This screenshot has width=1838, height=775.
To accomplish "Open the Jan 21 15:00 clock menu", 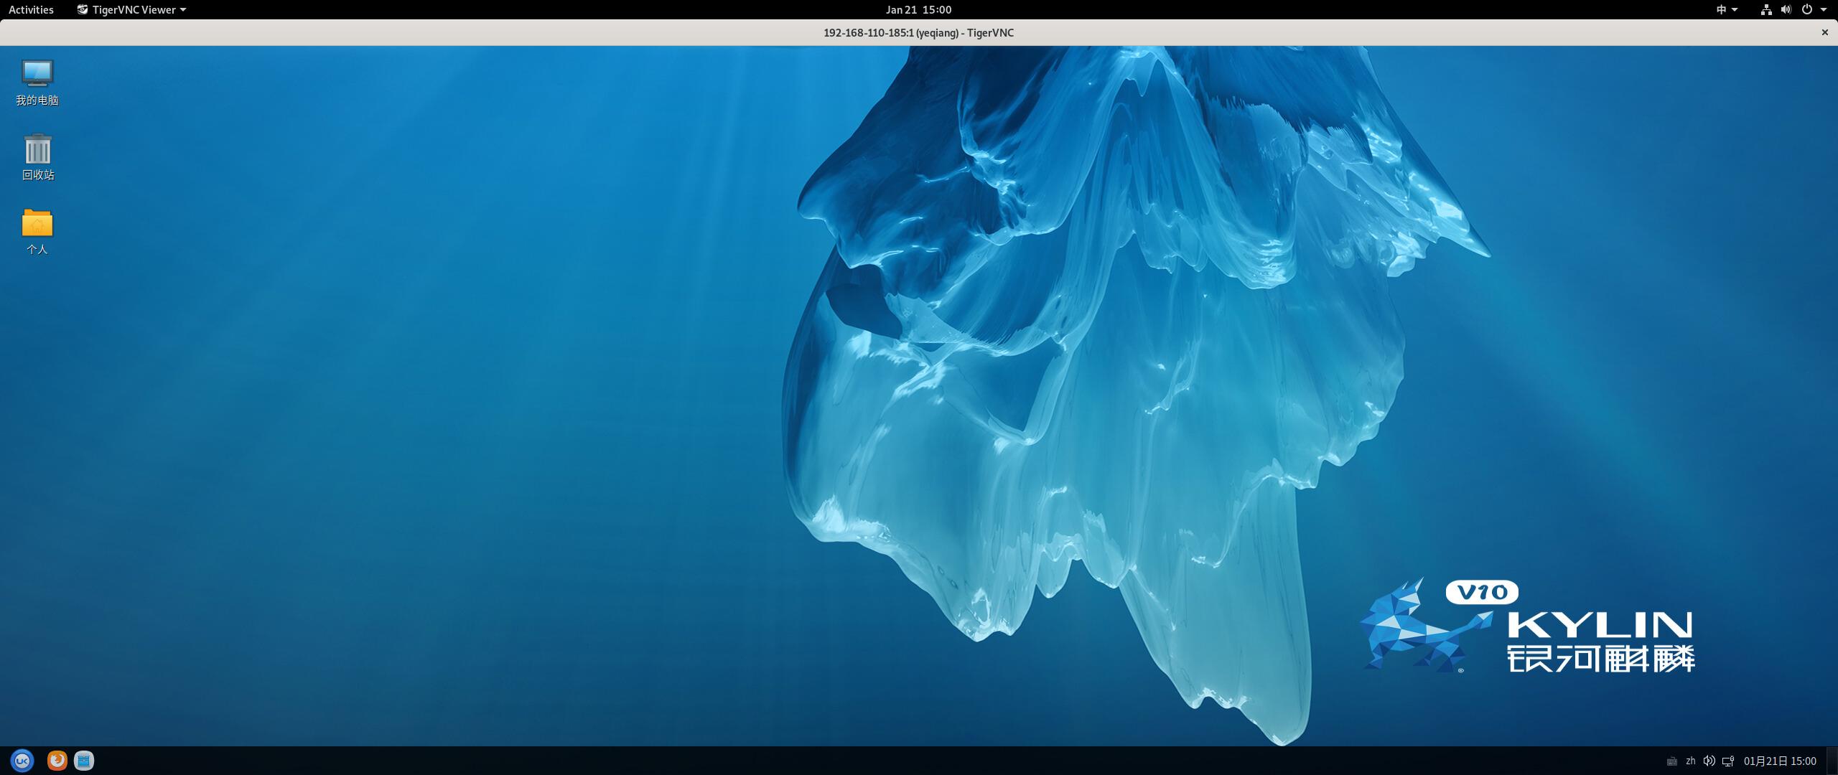I will 918,9.
